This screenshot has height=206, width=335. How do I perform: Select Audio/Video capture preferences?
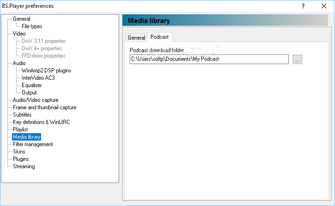(36, 100)
